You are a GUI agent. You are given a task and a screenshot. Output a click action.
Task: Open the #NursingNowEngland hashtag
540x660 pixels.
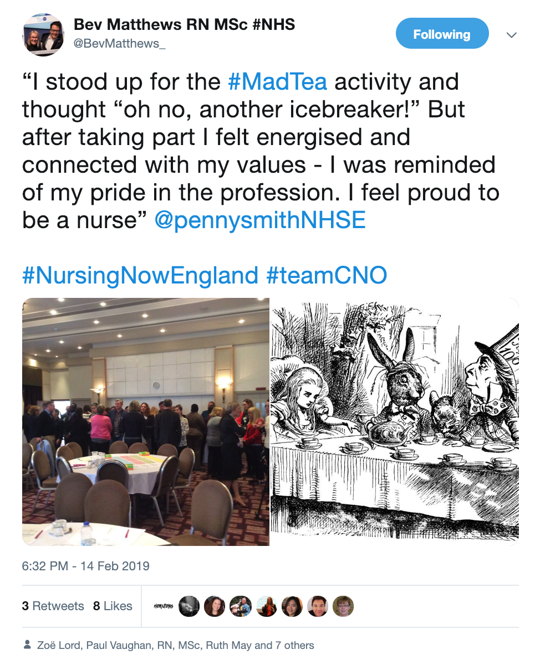140,275
